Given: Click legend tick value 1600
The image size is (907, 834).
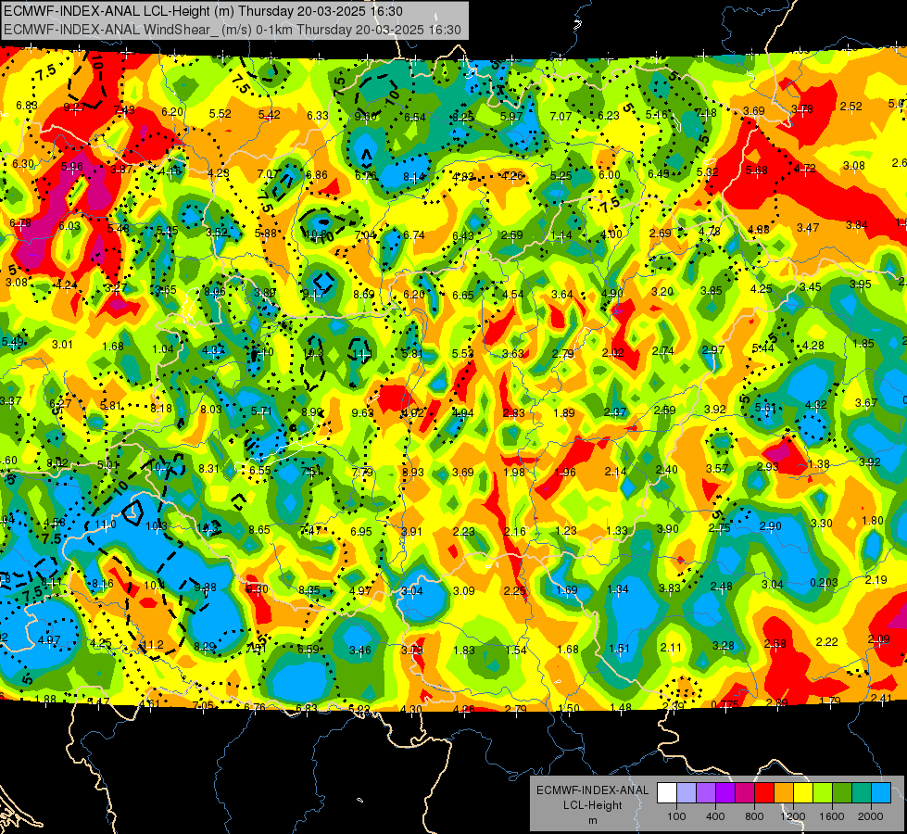Looking at the screenshot, I should click(x=831, y=816).
